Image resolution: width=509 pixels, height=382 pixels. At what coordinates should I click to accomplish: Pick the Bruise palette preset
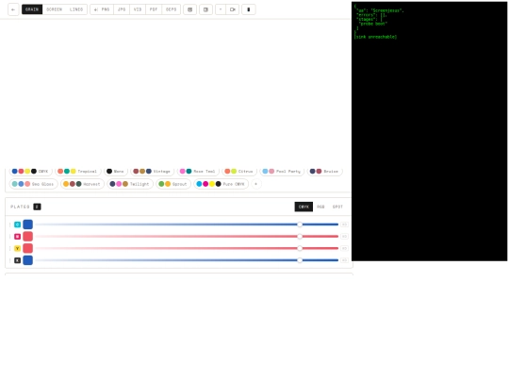(x=324, y=171)
